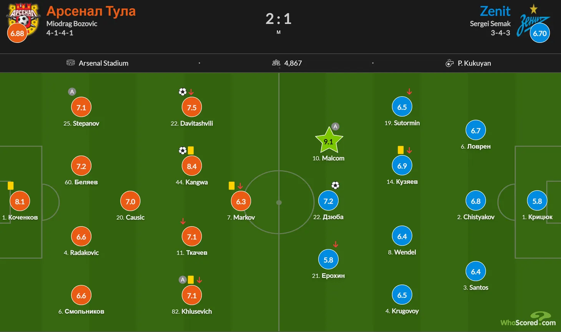This screenshot has width=561, height=332.
Task: Click Malcom's star rating badge
Action: tap(329, 141)
